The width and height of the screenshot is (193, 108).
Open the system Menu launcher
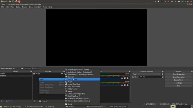pyautogui.click(x=4, y=1)
